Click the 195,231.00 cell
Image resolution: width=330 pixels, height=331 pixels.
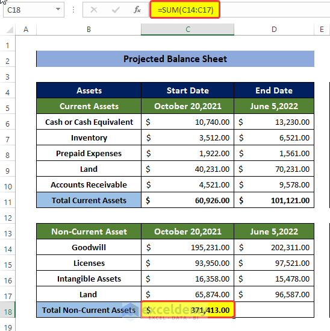(187, 247)
